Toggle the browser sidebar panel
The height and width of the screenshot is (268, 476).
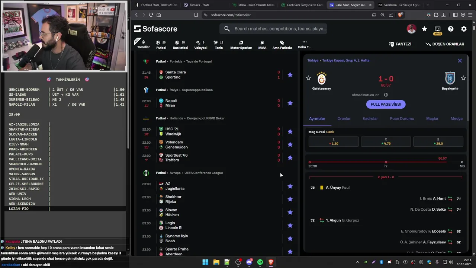click(x=455, y=15)
